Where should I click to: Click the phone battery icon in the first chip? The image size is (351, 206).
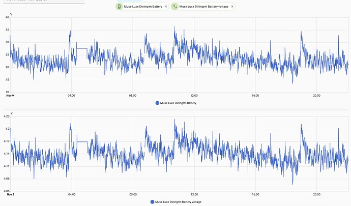[x=119, y=7]
